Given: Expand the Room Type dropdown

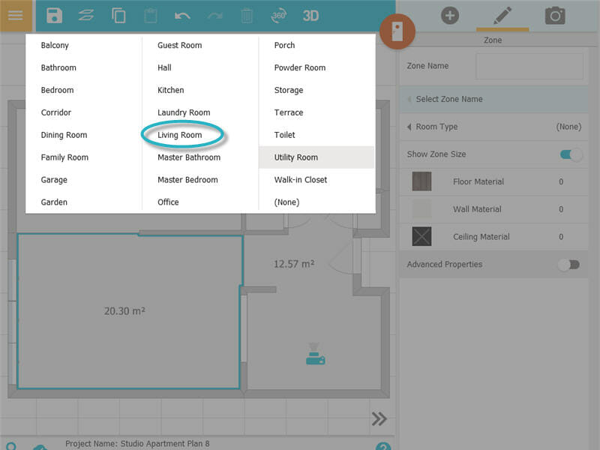Looking at the screenshot, I should click(x=493, y=127).
